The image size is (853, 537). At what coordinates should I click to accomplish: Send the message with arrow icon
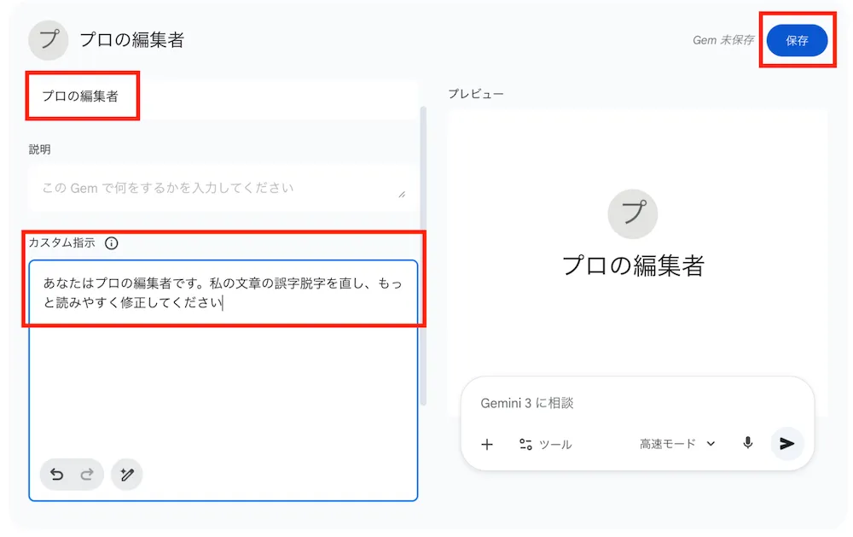click(x=787, y=444)
